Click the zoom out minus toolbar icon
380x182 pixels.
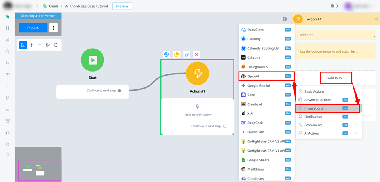[x=40, y=45]
